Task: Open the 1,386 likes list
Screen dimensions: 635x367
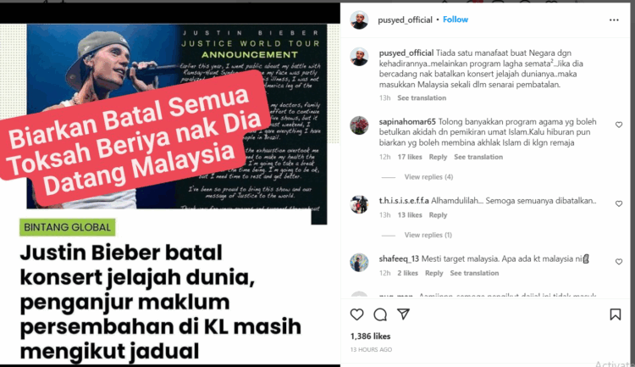Action: pos(370,336)
